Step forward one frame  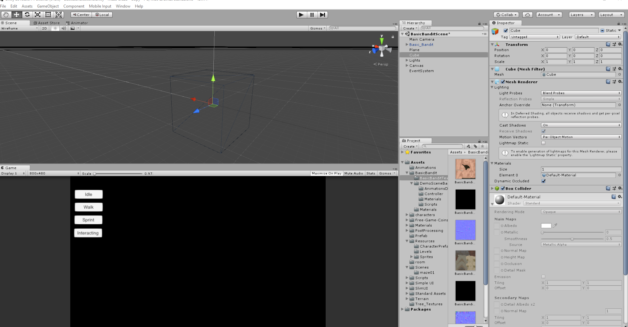coord(323,14)
